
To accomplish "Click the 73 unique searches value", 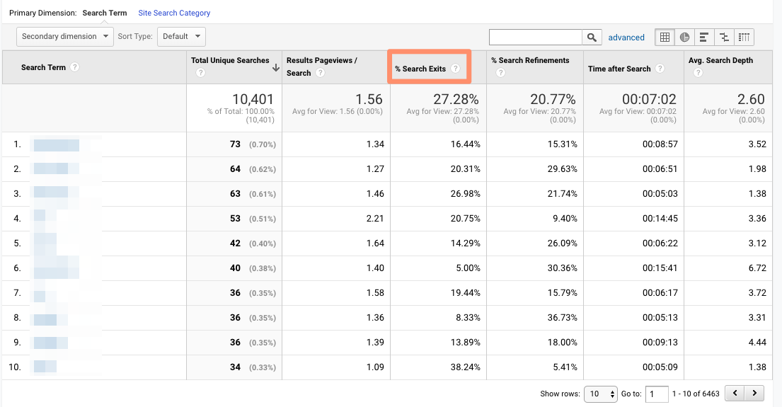I will [x=235, y=144].
